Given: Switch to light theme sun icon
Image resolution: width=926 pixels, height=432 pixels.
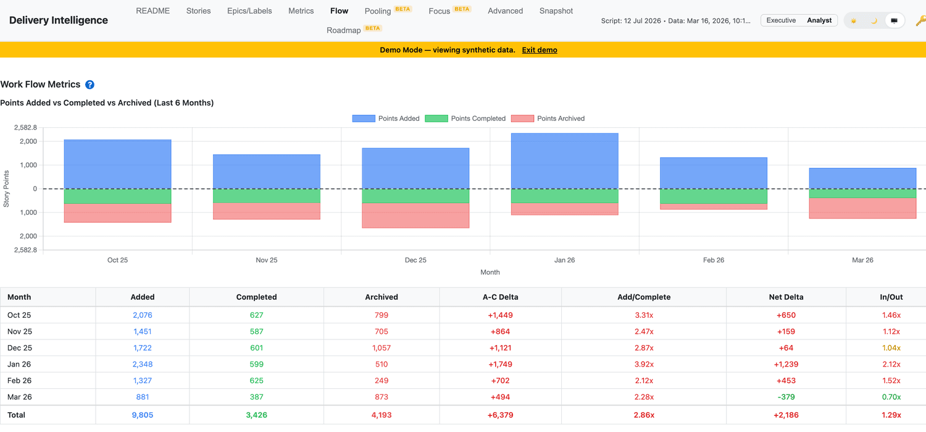Looking at the screenshot, I should coord(854,20).
